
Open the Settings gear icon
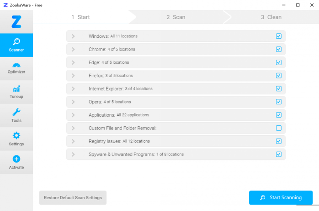16,135
